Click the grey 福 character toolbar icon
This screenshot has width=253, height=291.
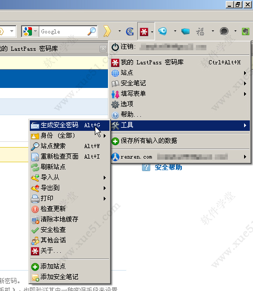coord(200,31)
